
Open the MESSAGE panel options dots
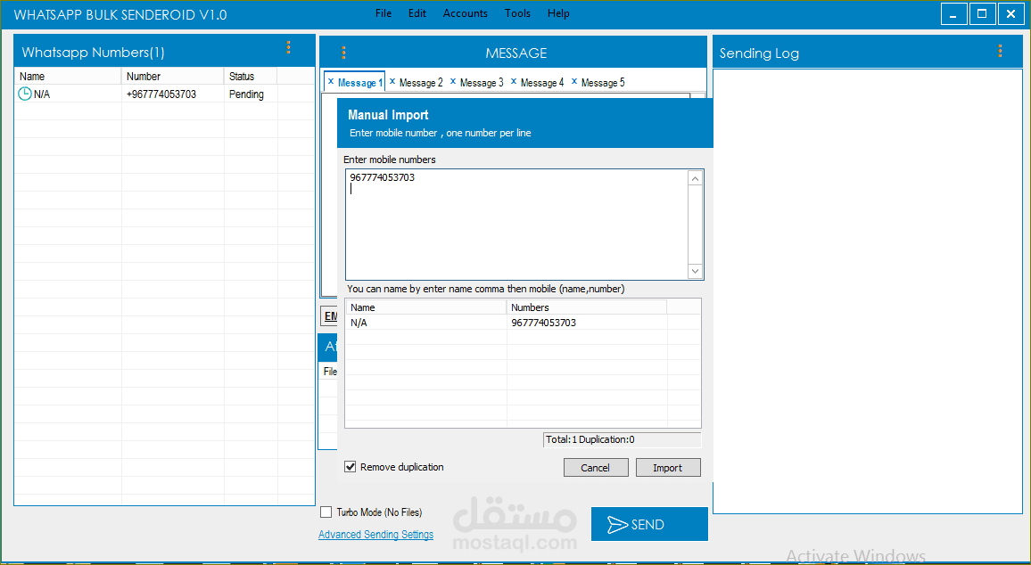click(343, 53)
